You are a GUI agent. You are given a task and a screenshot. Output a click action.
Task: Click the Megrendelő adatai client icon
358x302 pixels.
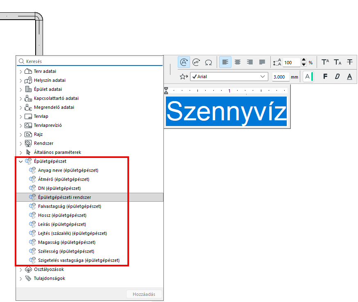click(x=28, y=107)
